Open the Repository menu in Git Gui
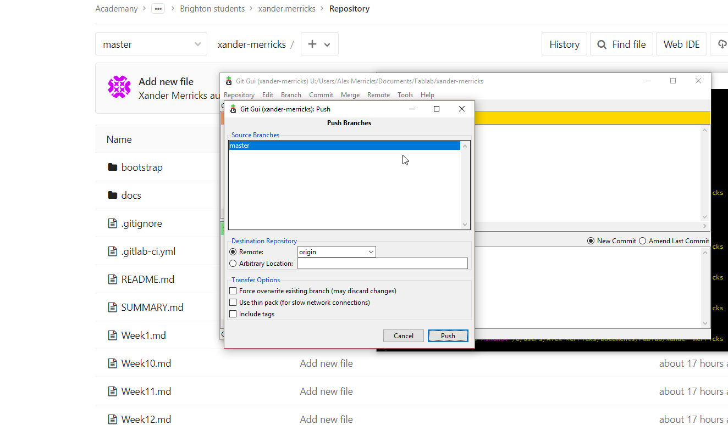Viewport: 728px width, 425px height. pos(239,95)
